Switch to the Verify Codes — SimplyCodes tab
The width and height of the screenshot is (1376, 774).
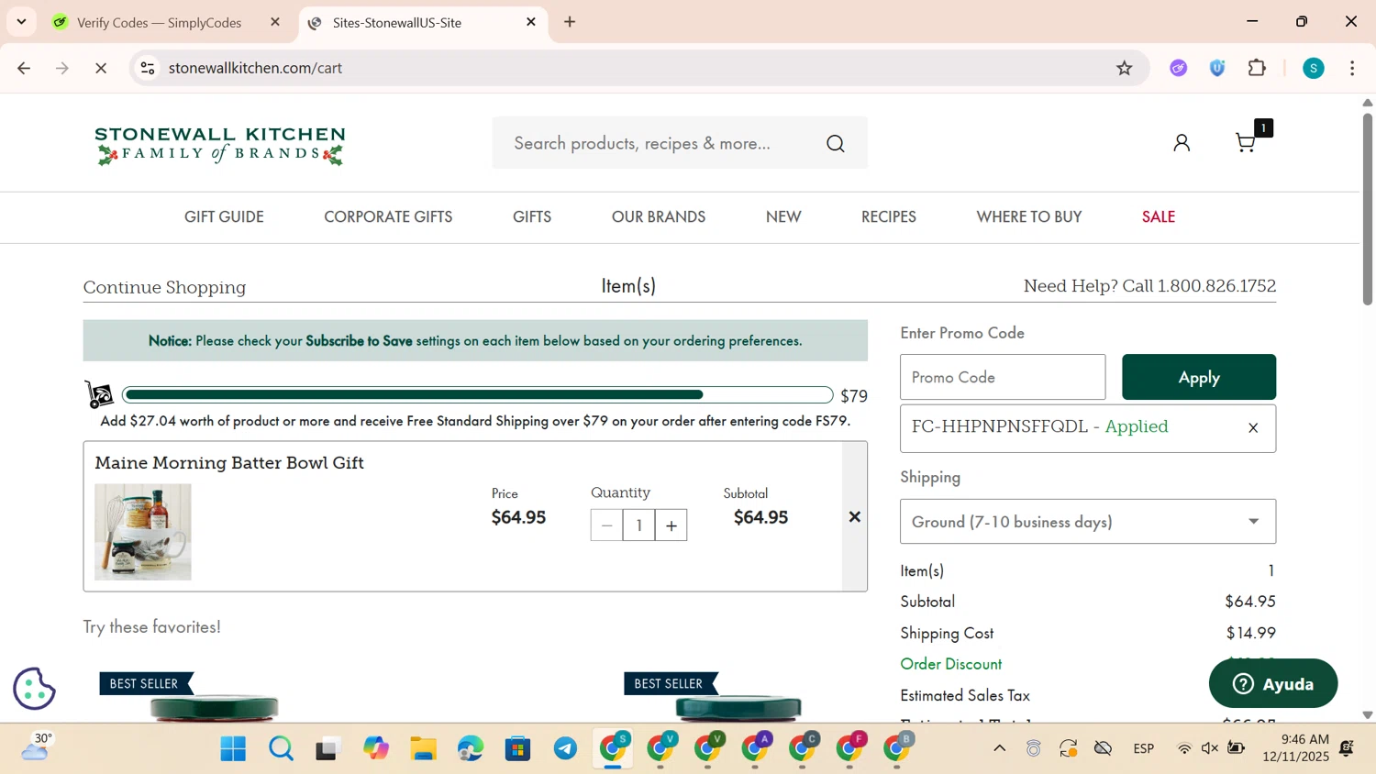(159, 22)
